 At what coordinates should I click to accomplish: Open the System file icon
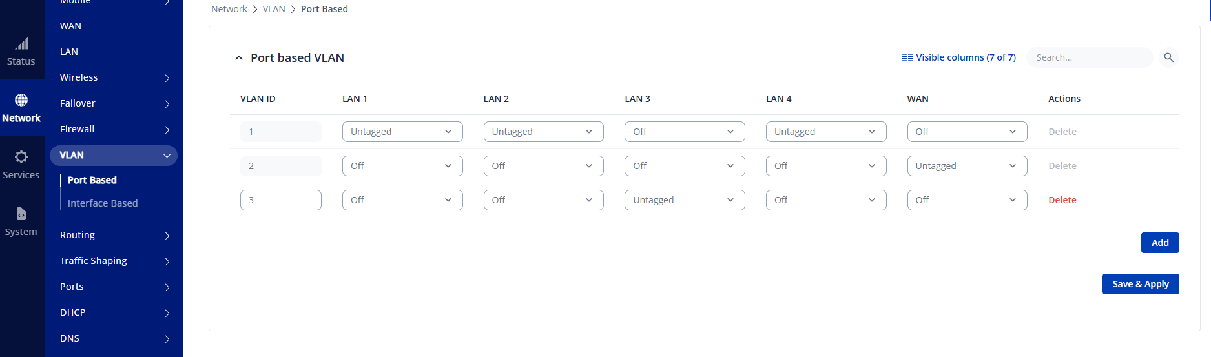pyautogui.click(x=21, y=214)
